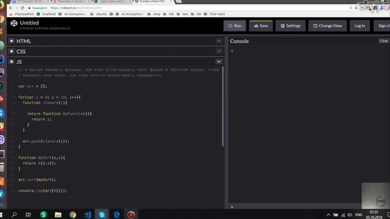Open Visual Studio Code from taskbar
390x219 pixels.
point(87,215)
